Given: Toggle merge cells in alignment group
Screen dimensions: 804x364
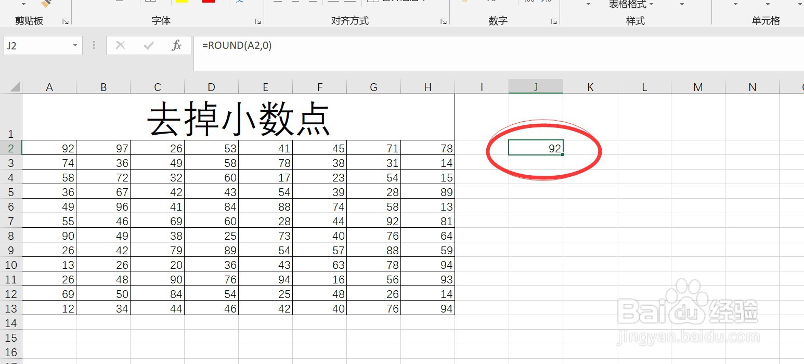Looking at the screenshot, I should (x=374, y=1).
